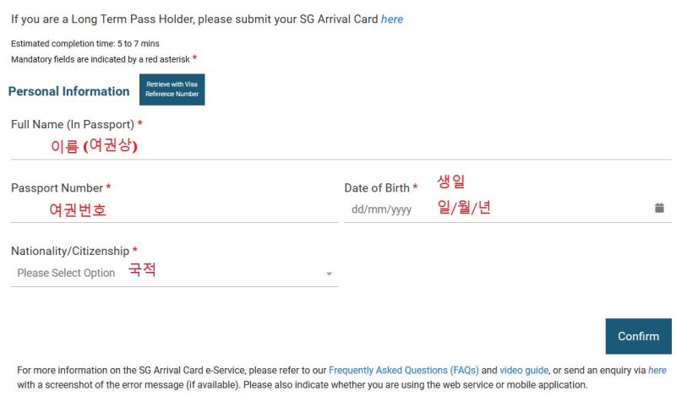Image resolution: width=676 pixels, height=396 pixels.
Task: Open the Date of Birth calendar picker icon
Action: click(x=659, y=208)
